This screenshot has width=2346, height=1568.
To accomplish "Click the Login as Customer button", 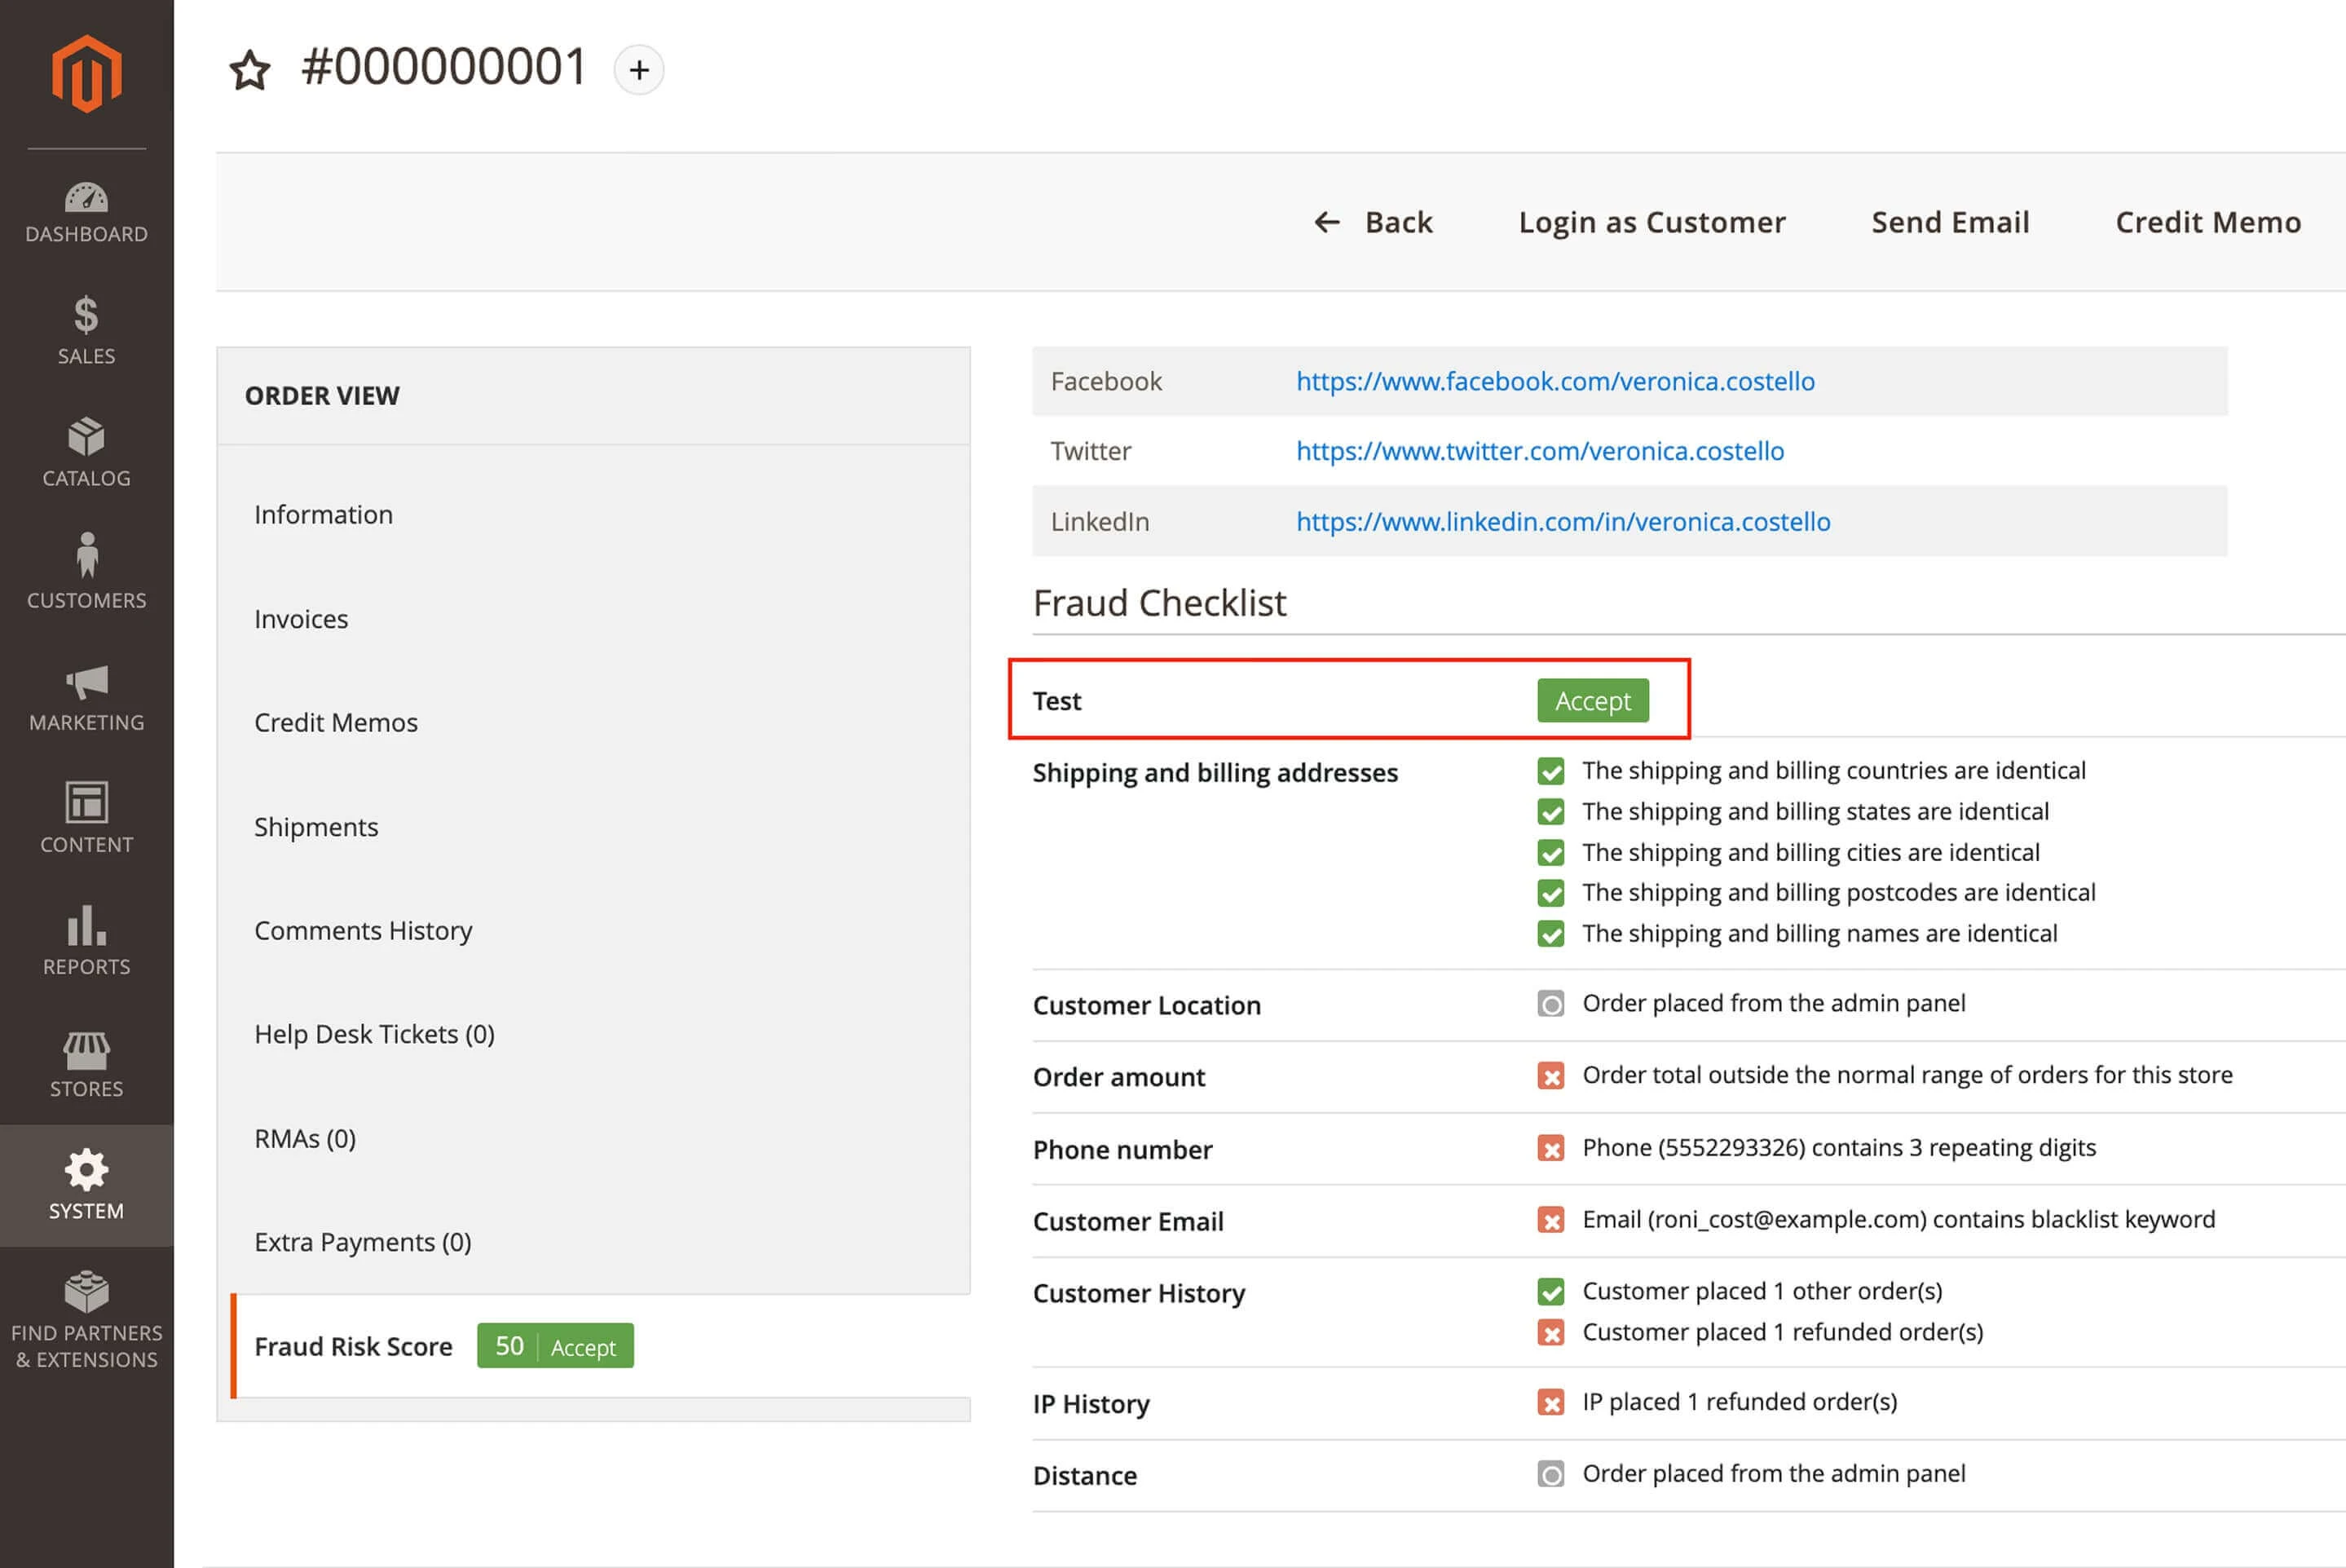I will tap(1651, 222).
